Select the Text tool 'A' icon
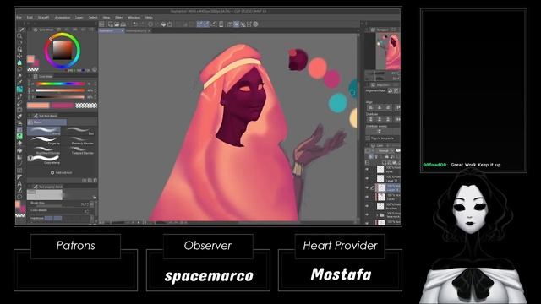Image resolution: width=541 pixels, height=304 pixels. [x=19, y=183]
